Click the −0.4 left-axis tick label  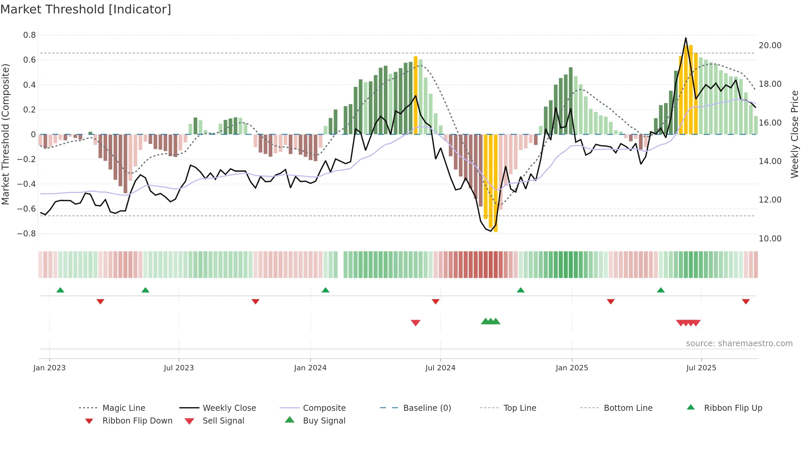pos(26,184)
